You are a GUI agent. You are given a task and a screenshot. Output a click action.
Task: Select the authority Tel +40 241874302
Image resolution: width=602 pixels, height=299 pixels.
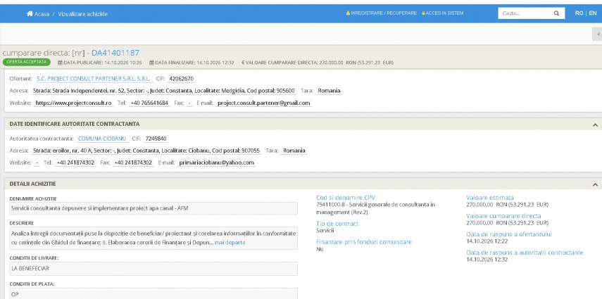(75, 163)
